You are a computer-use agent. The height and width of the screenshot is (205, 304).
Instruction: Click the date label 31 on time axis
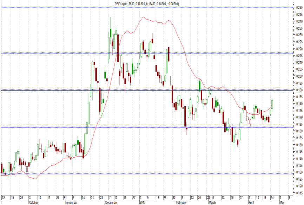coord(65,198)
